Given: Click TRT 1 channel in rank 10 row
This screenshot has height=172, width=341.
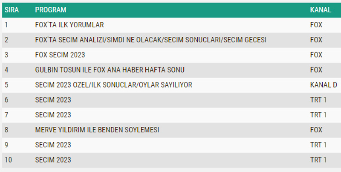Looking at the screenshot, I should coord(318,160).
